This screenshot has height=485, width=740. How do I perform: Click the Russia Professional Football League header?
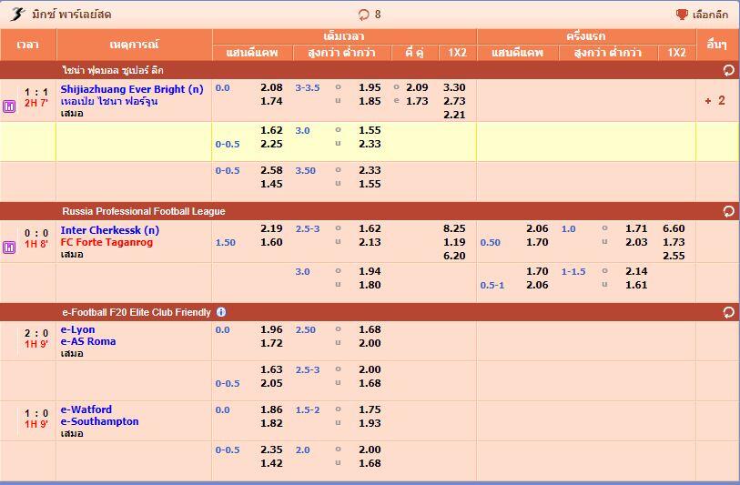click(x=144, y=211)
